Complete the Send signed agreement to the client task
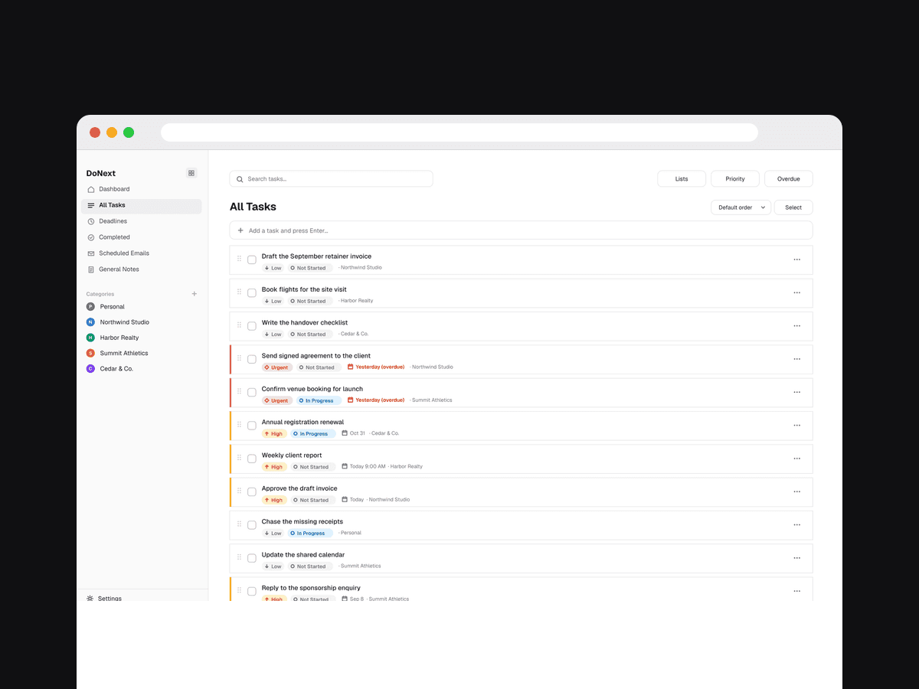 point(252,359)
